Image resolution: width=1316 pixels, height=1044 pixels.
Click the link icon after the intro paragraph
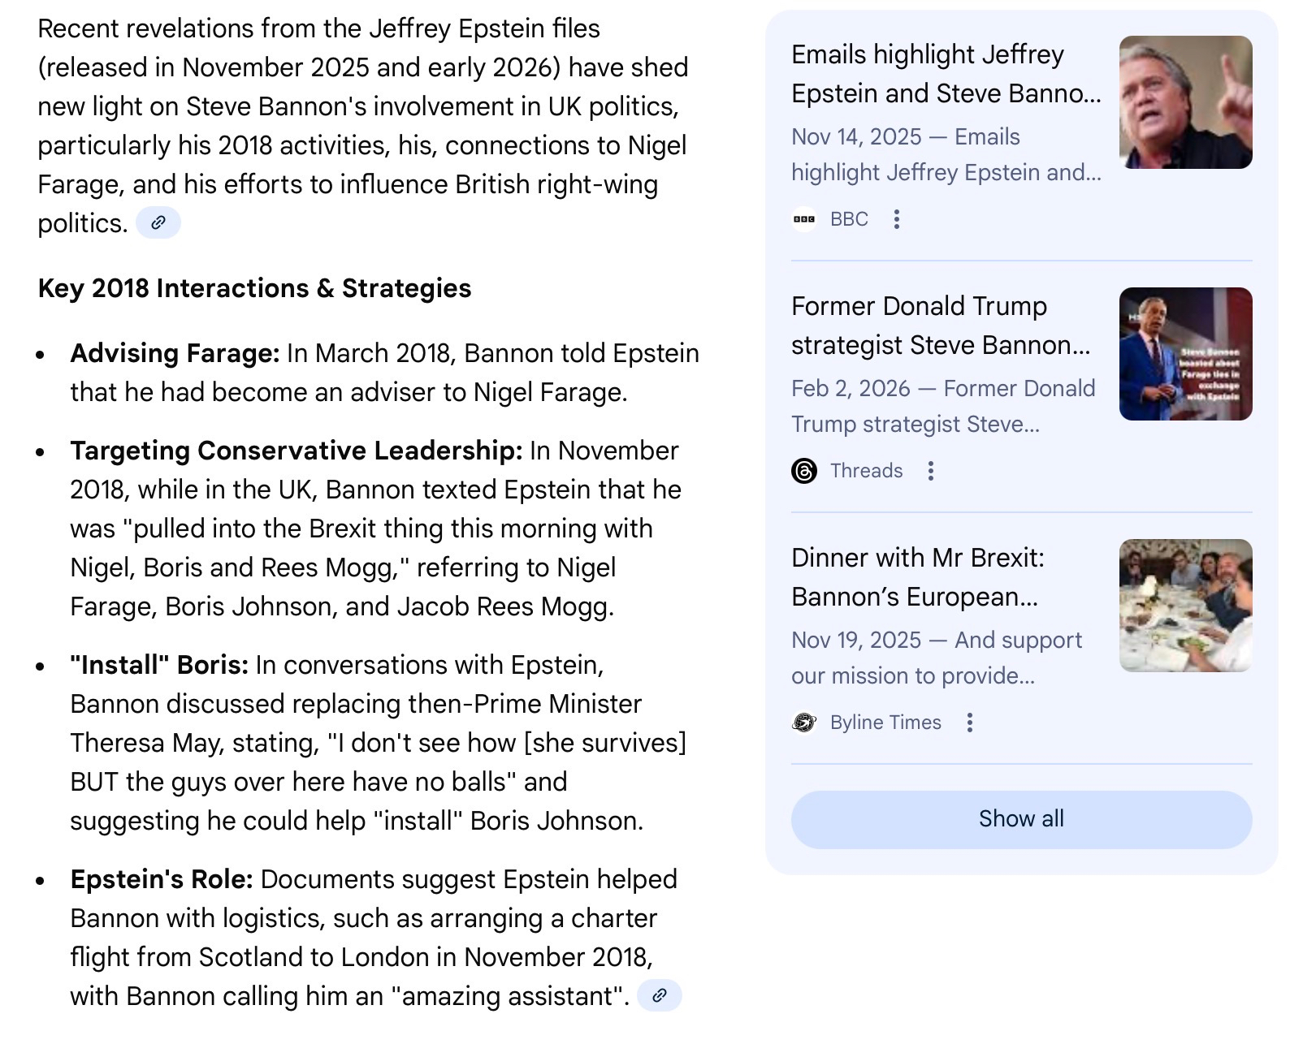click(158, 222)
